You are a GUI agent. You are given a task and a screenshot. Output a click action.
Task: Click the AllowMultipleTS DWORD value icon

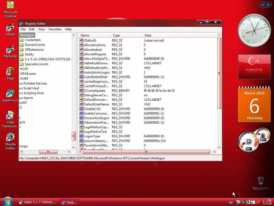click(81, 58)
